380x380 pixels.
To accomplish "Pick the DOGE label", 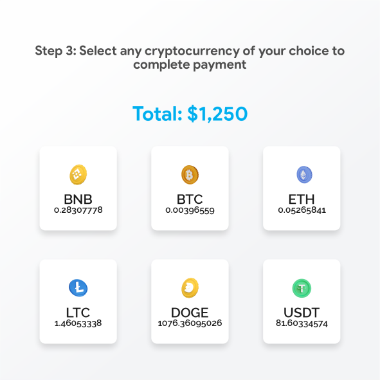I will tap(190, 312).
